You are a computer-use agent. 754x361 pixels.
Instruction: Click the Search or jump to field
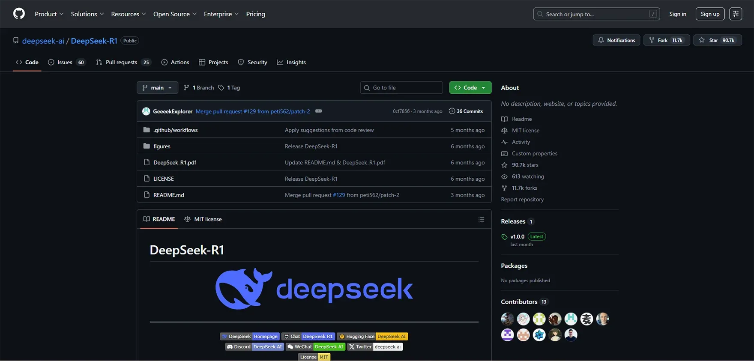tap(596, 14)
